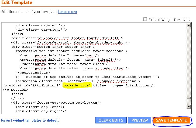Click the id='footer-3' attribute text
Viewport: 196px width, 128px height.
pos(81,81)
